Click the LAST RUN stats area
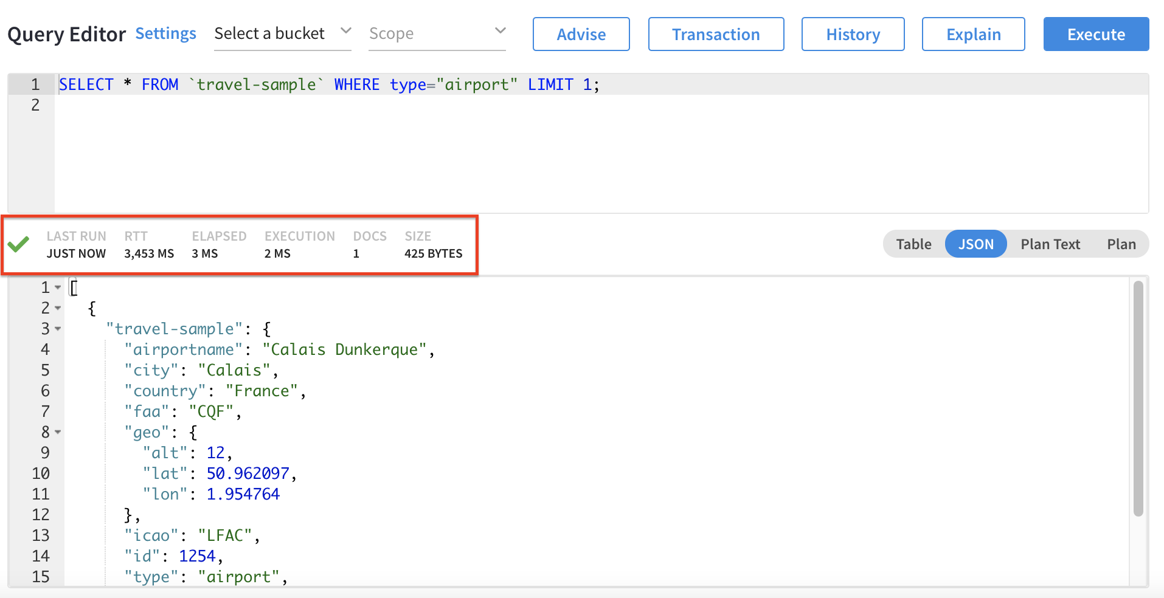 [x=76, y=244]
